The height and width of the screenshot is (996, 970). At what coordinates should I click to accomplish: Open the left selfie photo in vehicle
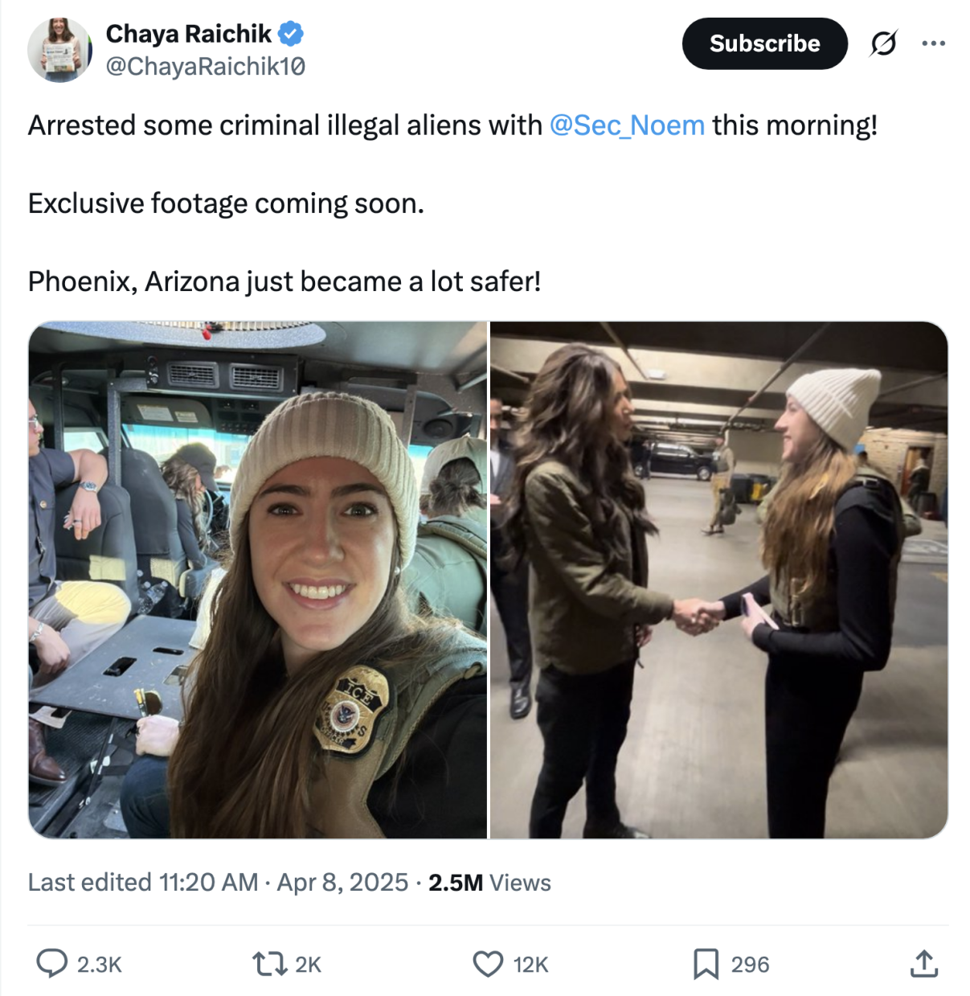258,580
